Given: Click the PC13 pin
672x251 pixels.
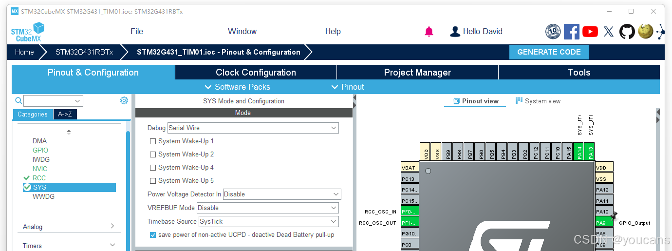Looking at the screenshot, I should coord(410,178).
